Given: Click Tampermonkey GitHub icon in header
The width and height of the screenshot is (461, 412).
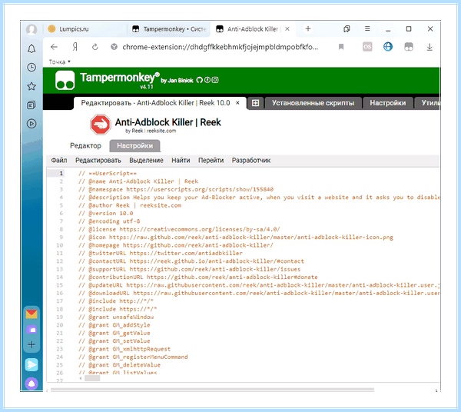Looking at the screenshot, I should pyautogui.click(x=200, y=80).
